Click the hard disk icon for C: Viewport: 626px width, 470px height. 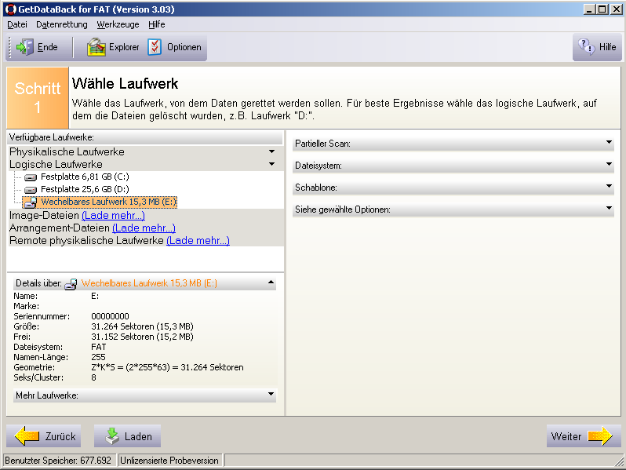pyautogui.click(x=31, y=177)
